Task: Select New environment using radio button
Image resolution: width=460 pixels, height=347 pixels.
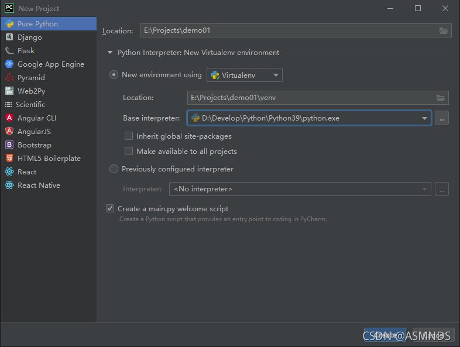Action: tap(114, 75)
